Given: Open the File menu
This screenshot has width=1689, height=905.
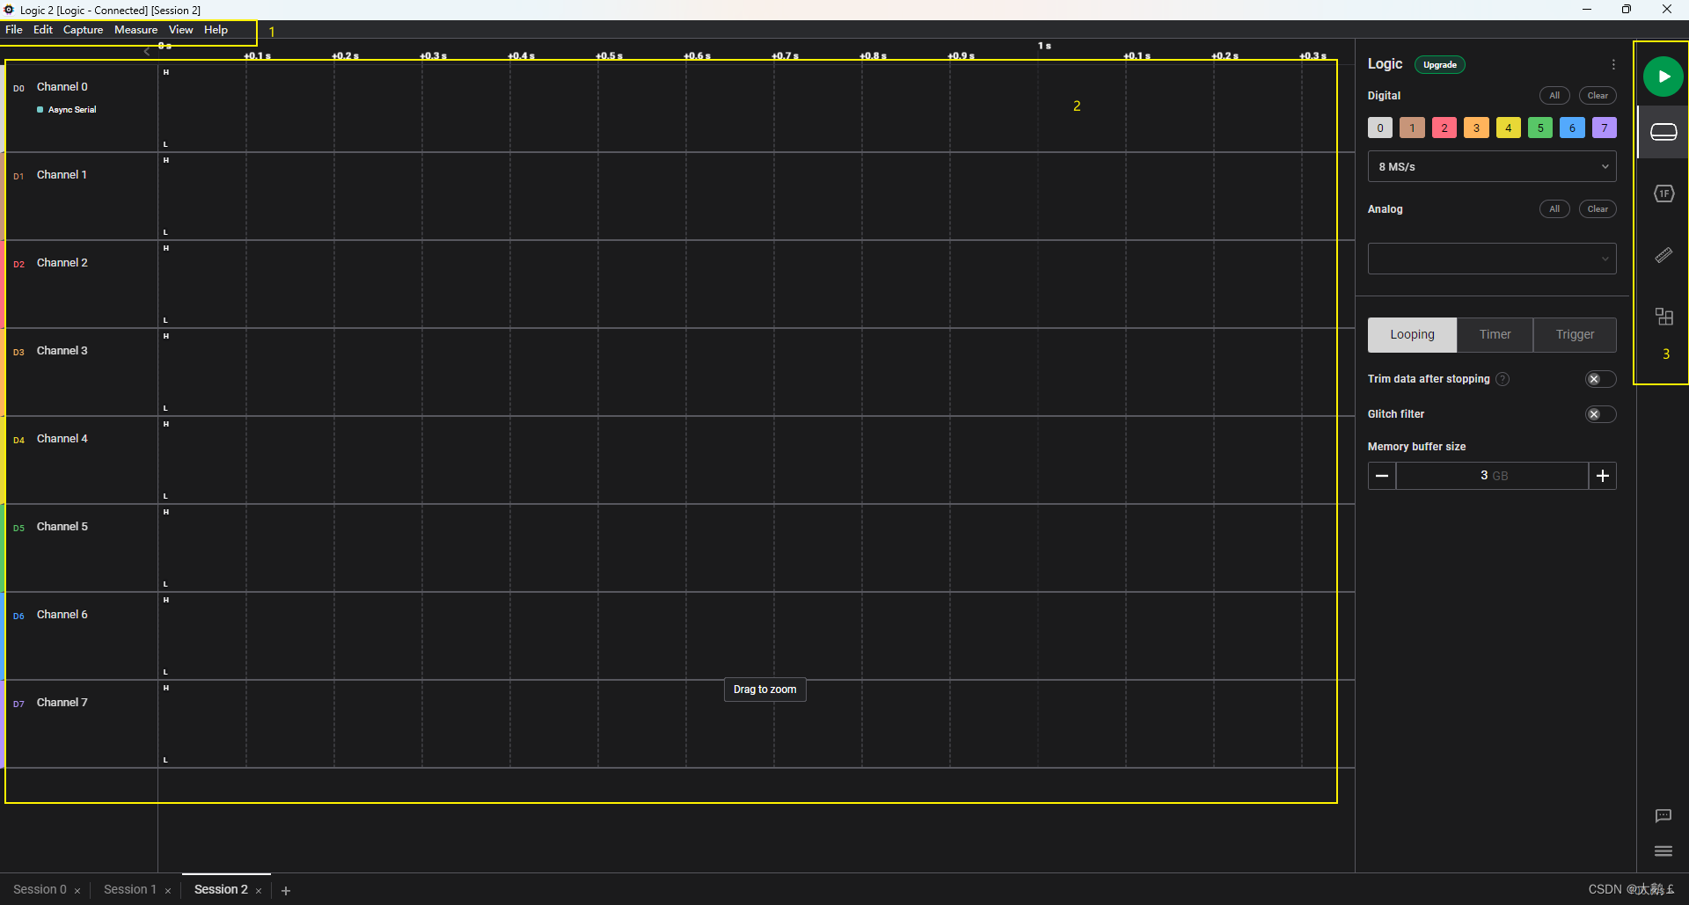Looking at the screenshot, I should 14,30.
